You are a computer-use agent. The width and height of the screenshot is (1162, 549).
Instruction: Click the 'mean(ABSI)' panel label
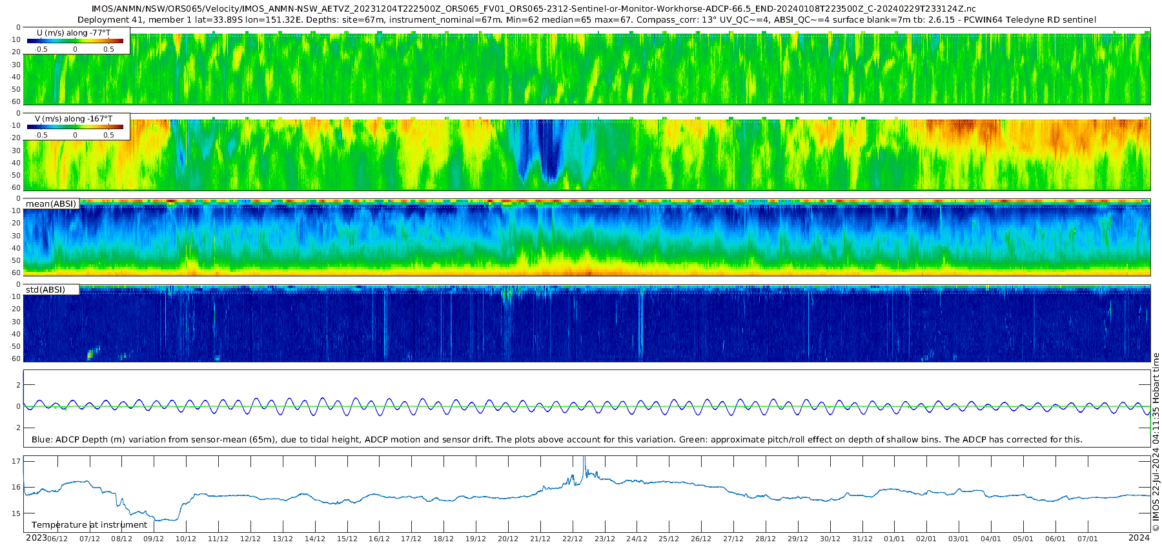pyautogui.click(x=51, y=204)
